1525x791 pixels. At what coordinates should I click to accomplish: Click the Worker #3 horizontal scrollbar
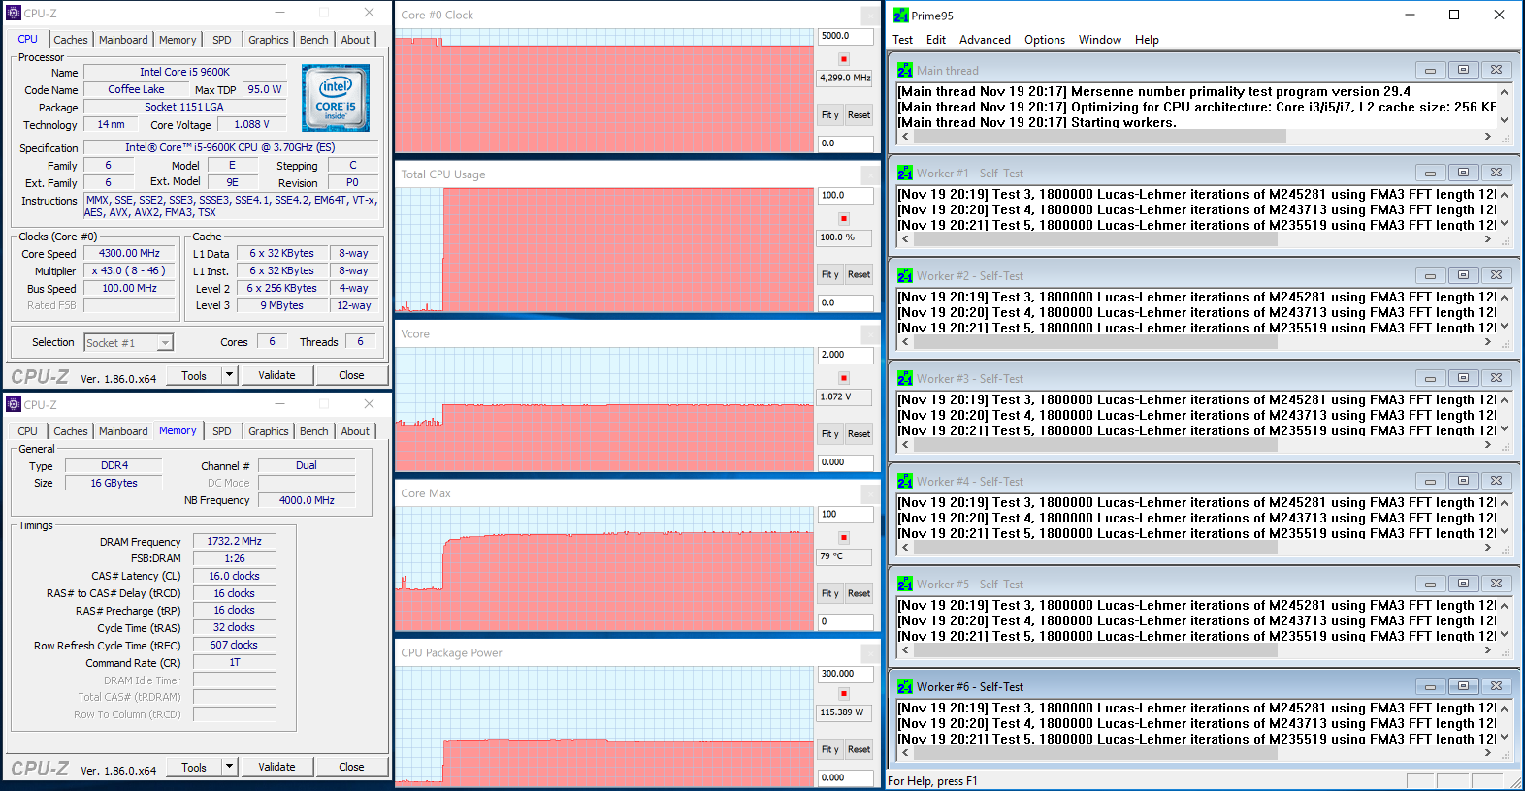[1196, 445]
